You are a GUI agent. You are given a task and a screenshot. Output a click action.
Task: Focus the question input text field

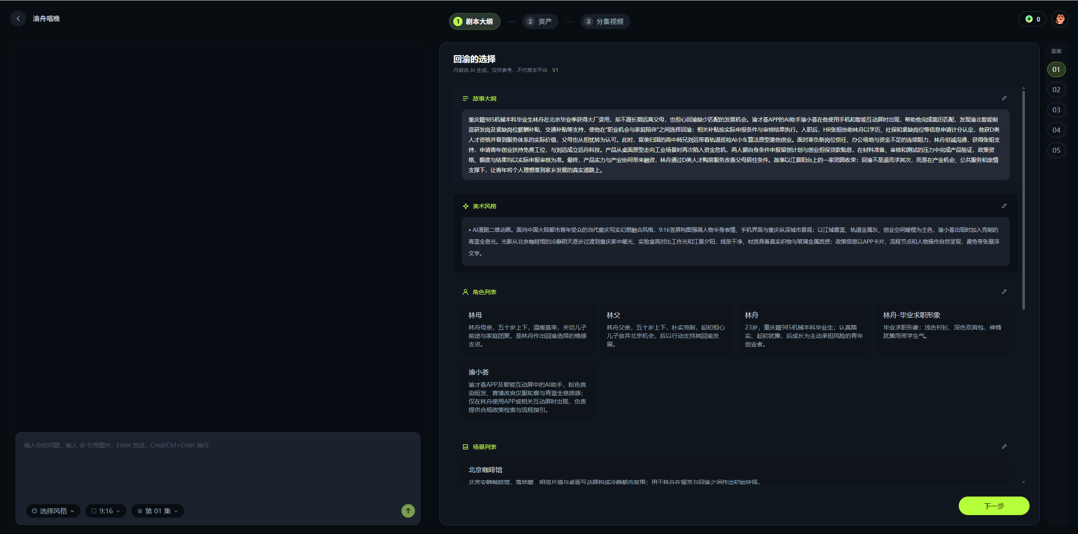218,466
